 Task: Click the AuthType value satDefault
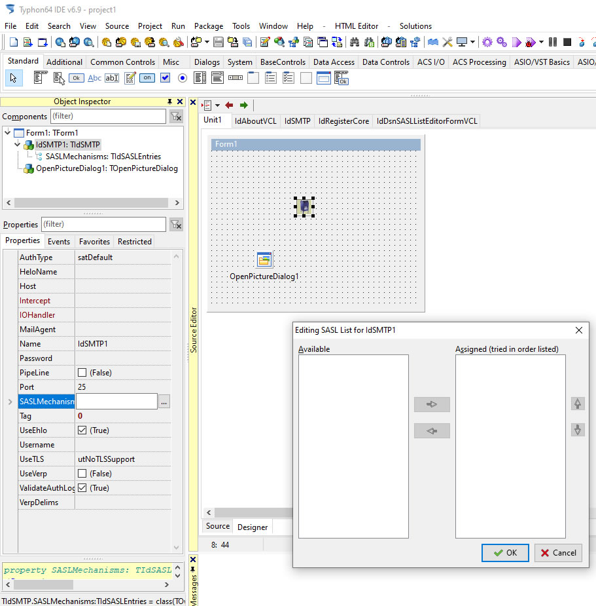(x=95, y=257)
